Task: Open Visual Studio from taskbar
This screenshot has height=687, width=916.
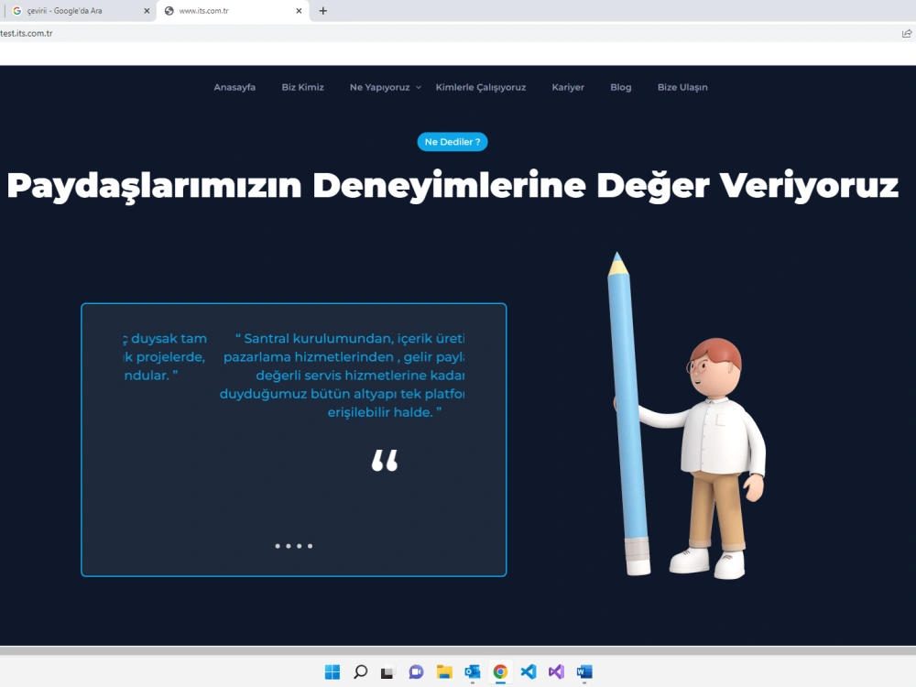Action: click(556, 671)
